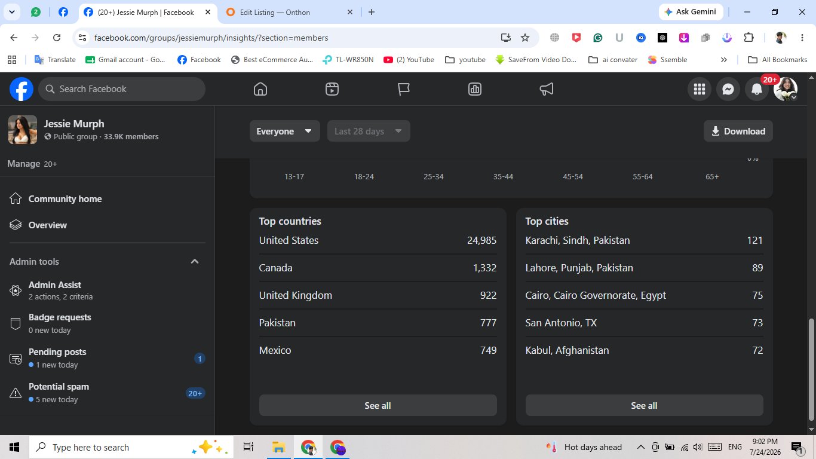The image size is (816, 459).
Task: Click the Manage 20+ label
Action: [32, 164]
